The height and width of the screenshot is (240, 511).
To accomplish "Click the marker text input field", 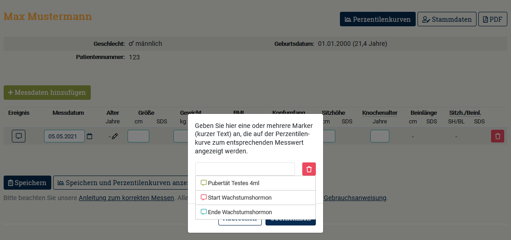I will (x=245, y=169).
